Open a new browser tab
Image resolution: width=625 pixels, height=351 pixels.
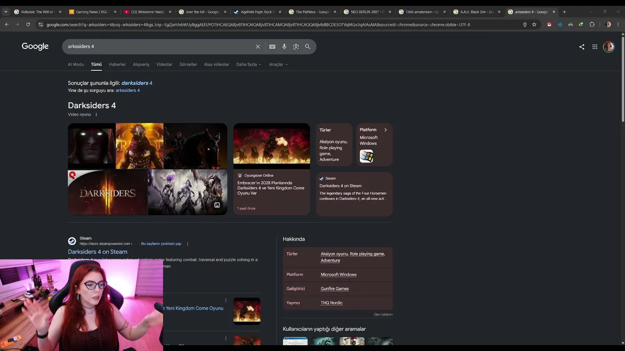point(564,12)
